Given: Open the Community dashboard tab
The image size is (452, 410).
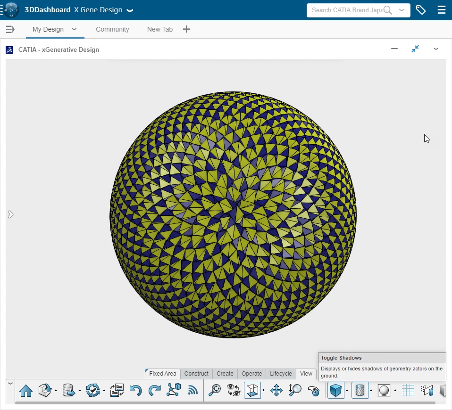Looking at the screenshot, I should click(112, 29).
